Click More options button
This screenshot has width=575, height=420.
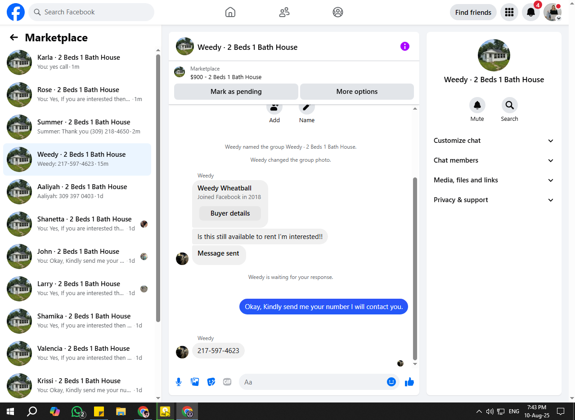tap(357, 92)
